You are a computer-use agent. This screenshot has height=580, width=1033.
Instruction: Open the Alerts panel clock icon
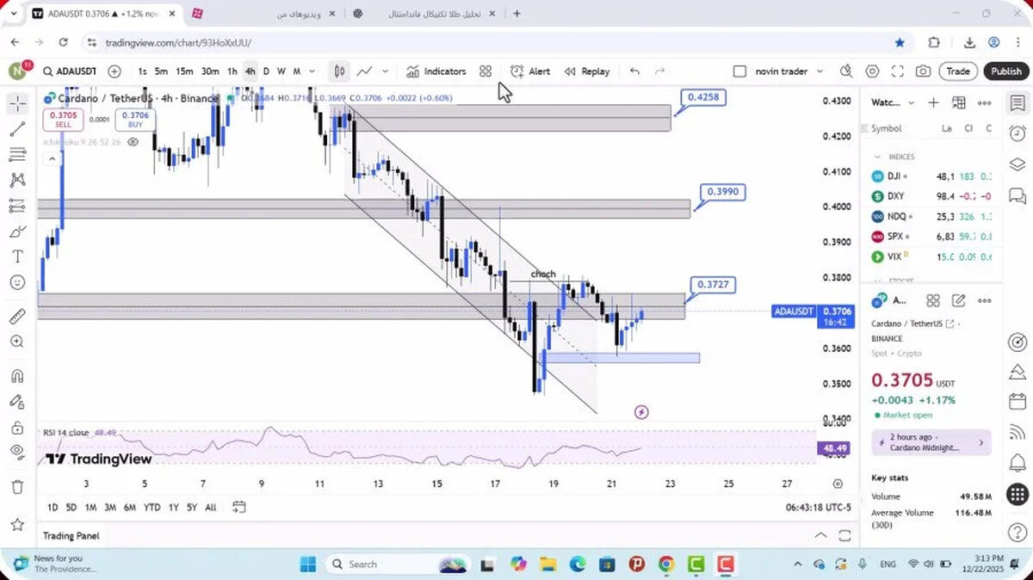(x=1017, y=133)
